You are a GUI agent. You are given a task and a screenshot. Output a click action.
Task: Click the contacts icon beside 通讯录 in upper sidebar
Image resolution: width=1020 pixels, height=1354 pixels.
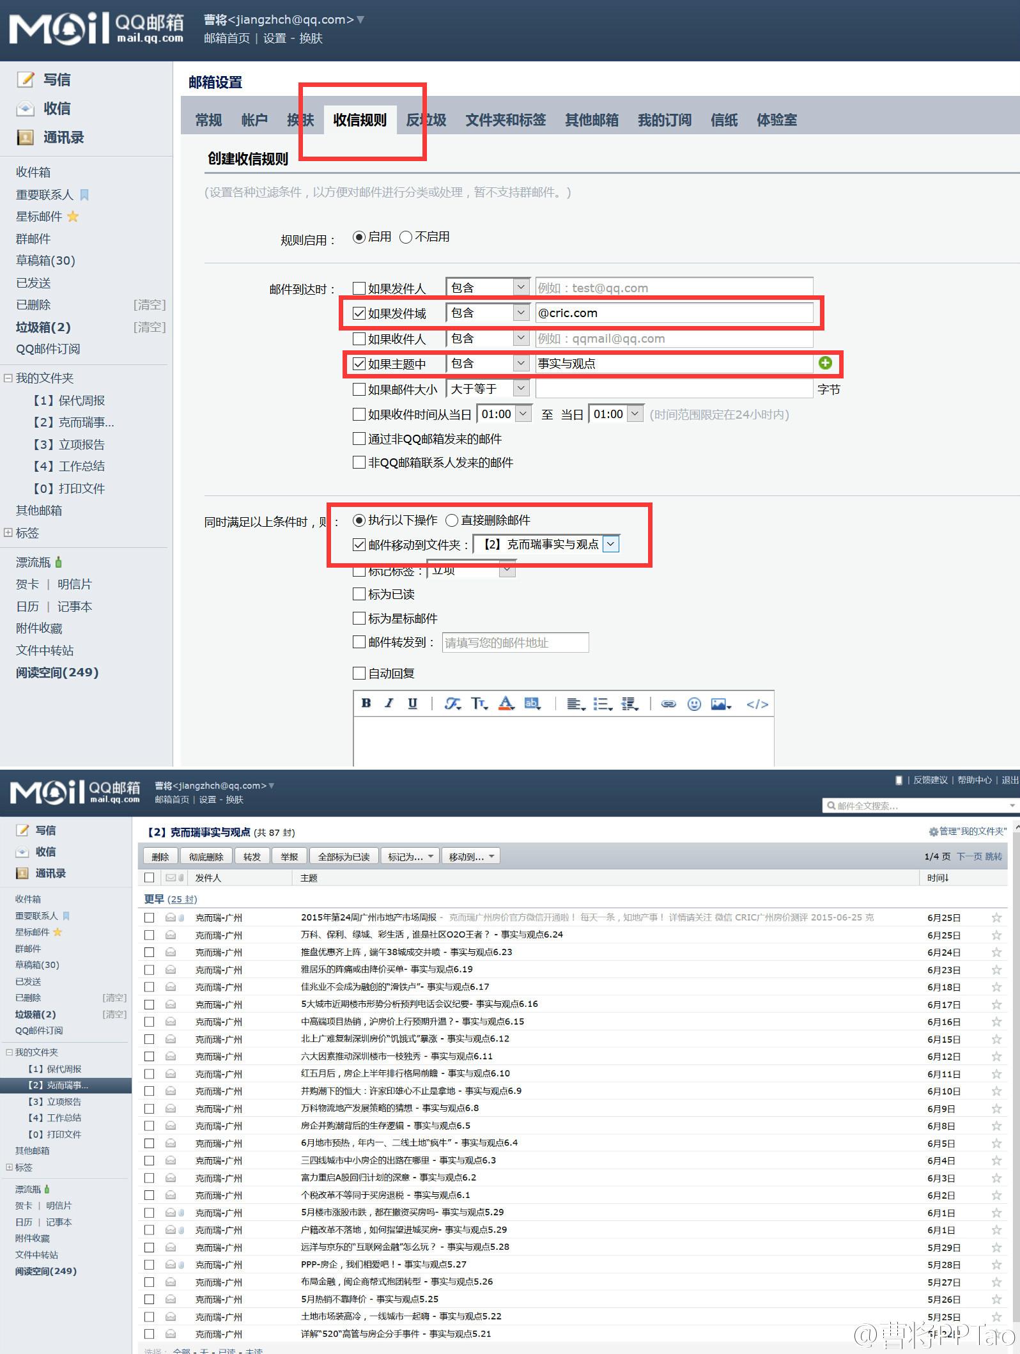25,137
